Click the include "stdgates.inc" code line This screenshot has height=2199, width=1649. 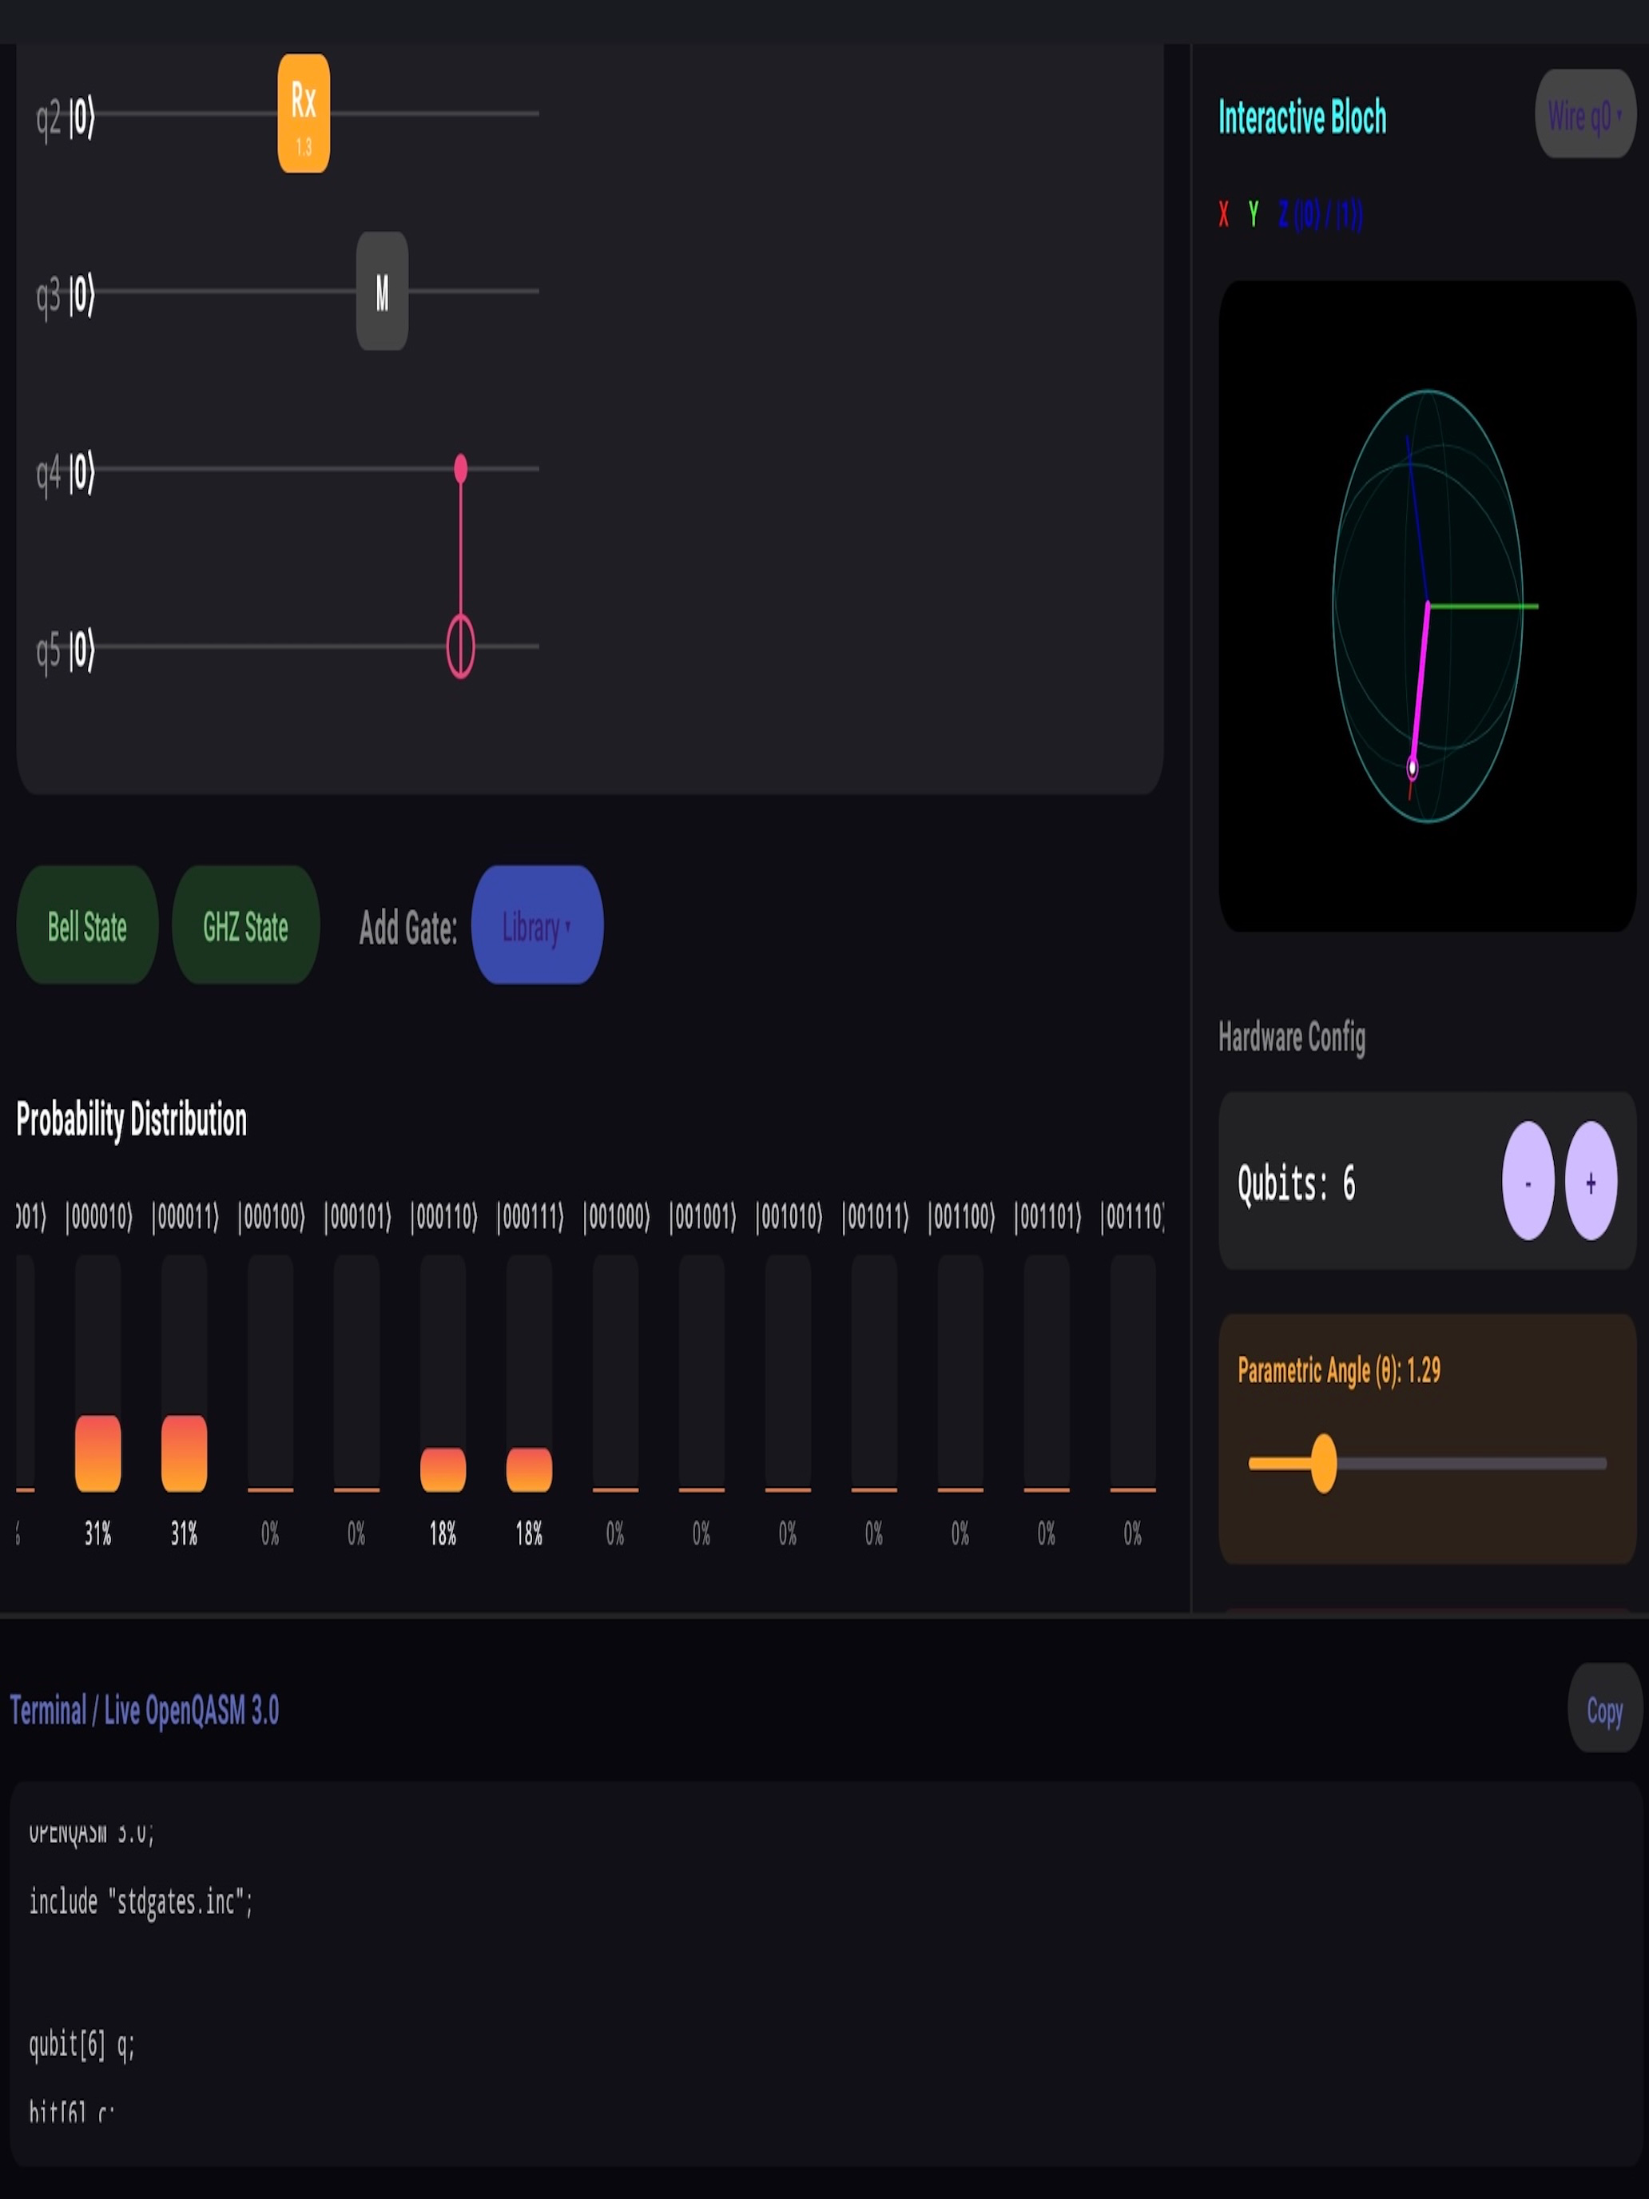coord(141,1902)
